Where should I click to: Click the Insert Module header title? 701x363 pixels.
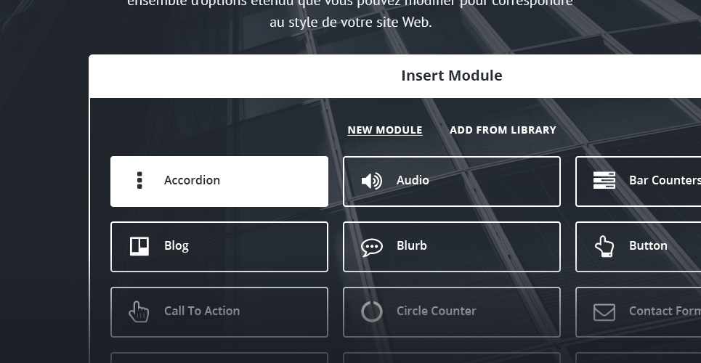click(452, 76)
